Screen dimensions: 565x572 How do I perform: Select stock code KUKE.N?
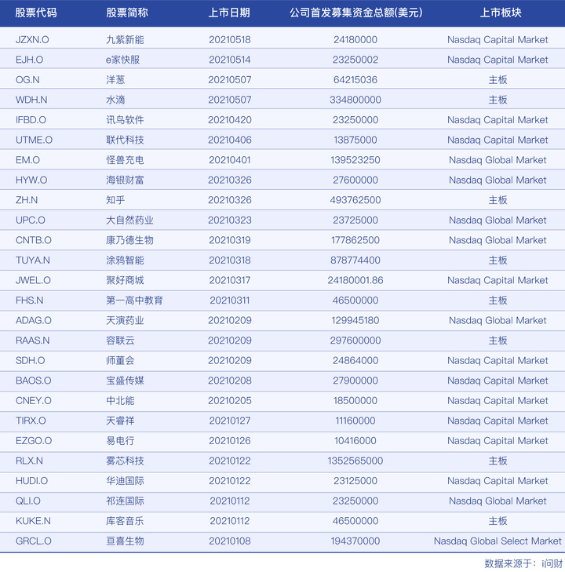(33, 521)
